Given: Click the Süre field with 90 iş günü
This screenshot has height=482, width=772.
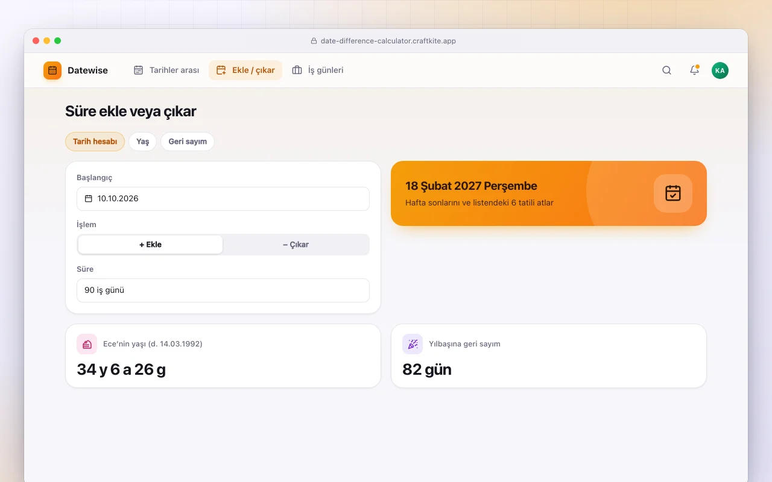Looking at the screenshot, I should coord(223,290).
